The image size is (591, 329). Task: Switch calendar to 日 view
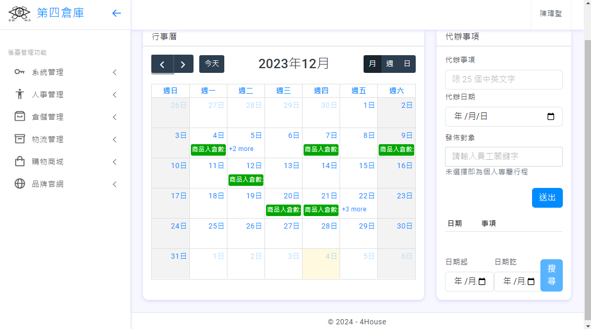tap(407, 64)
